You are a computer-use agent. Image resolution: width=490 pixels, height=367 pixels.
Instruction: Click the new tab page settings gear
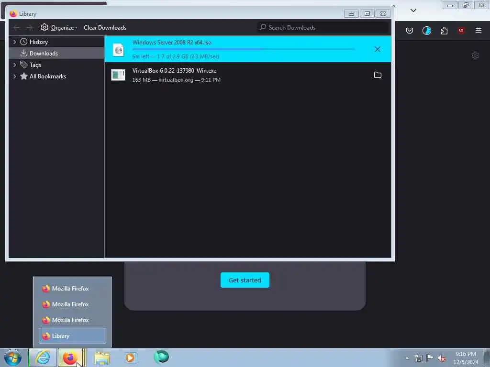tap(475, 55)
